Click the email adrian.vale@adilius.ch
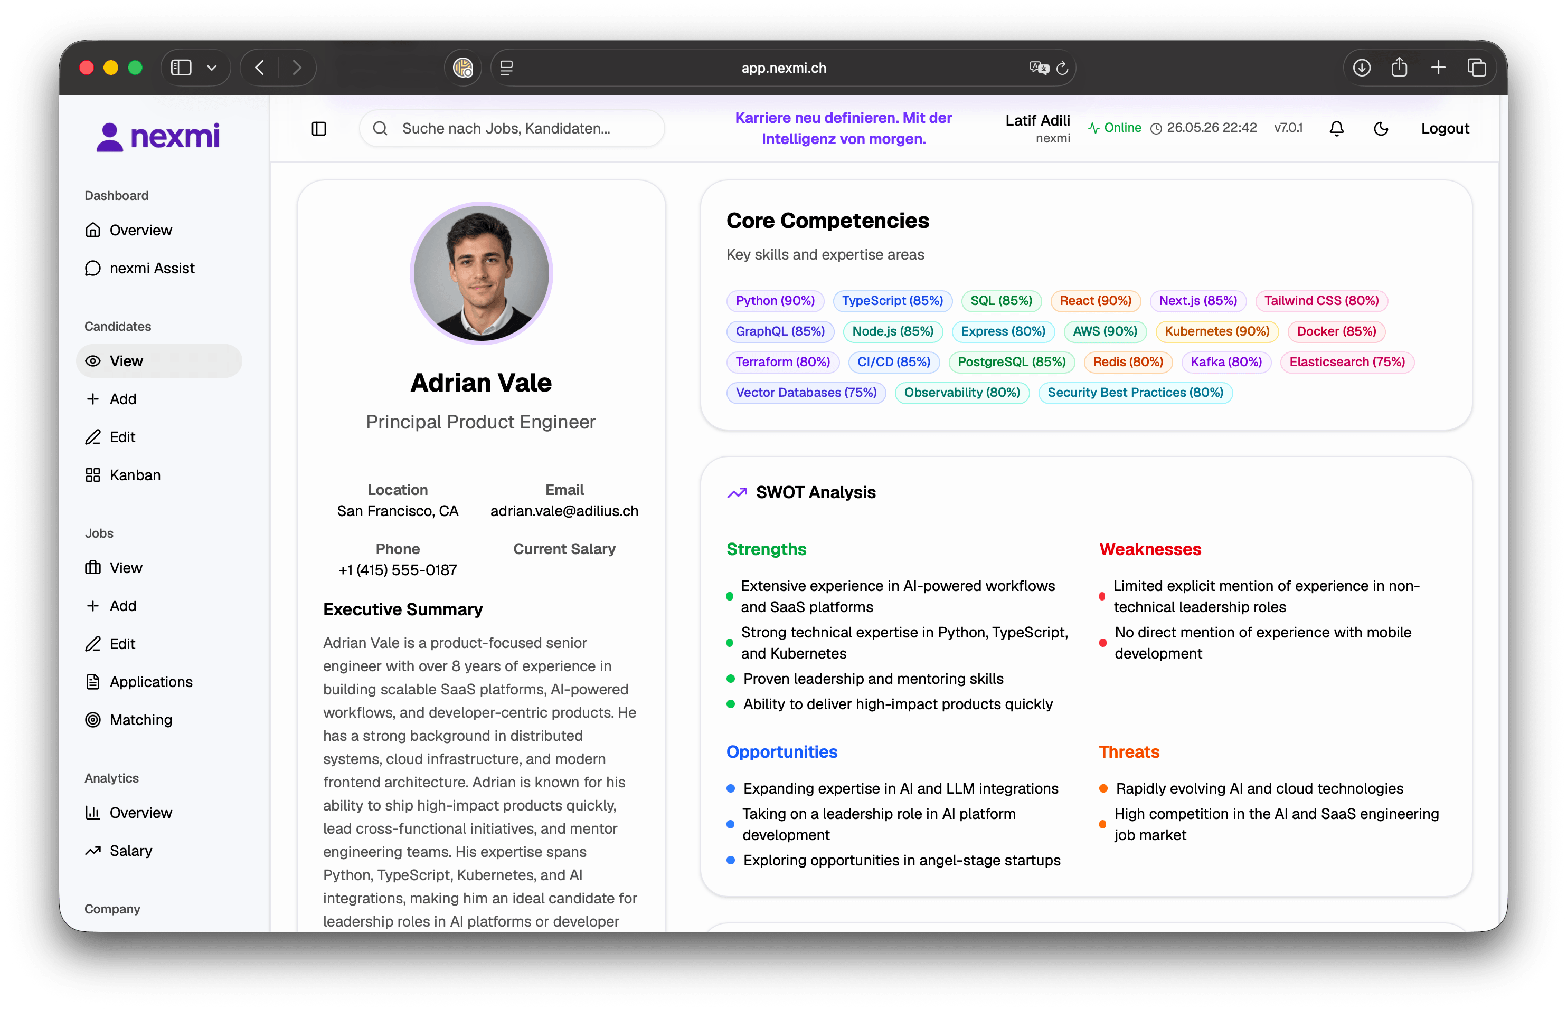Screen dimensions: 1567x1010 click(564, 511)
